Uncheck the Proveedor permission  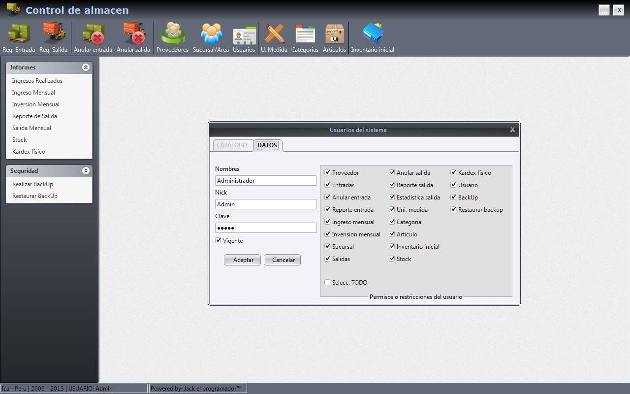click(x=327, y=172)
